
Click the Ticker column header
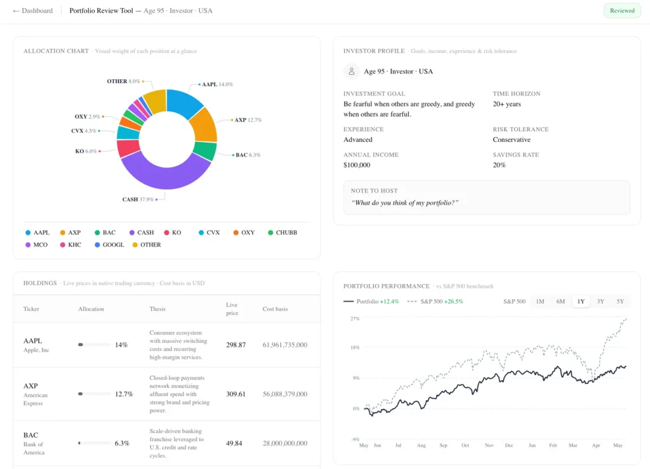pos(31,309)
